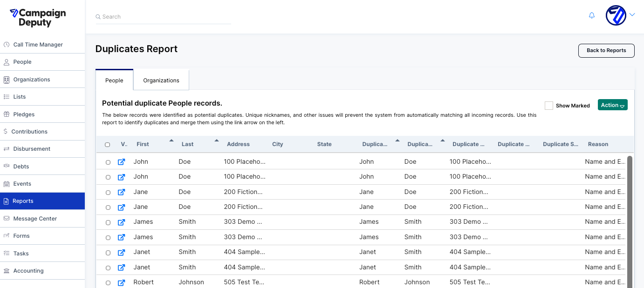Click the Duplicates Report heading
The width and height of the screenshot is (644, 288).
(137, 49)
